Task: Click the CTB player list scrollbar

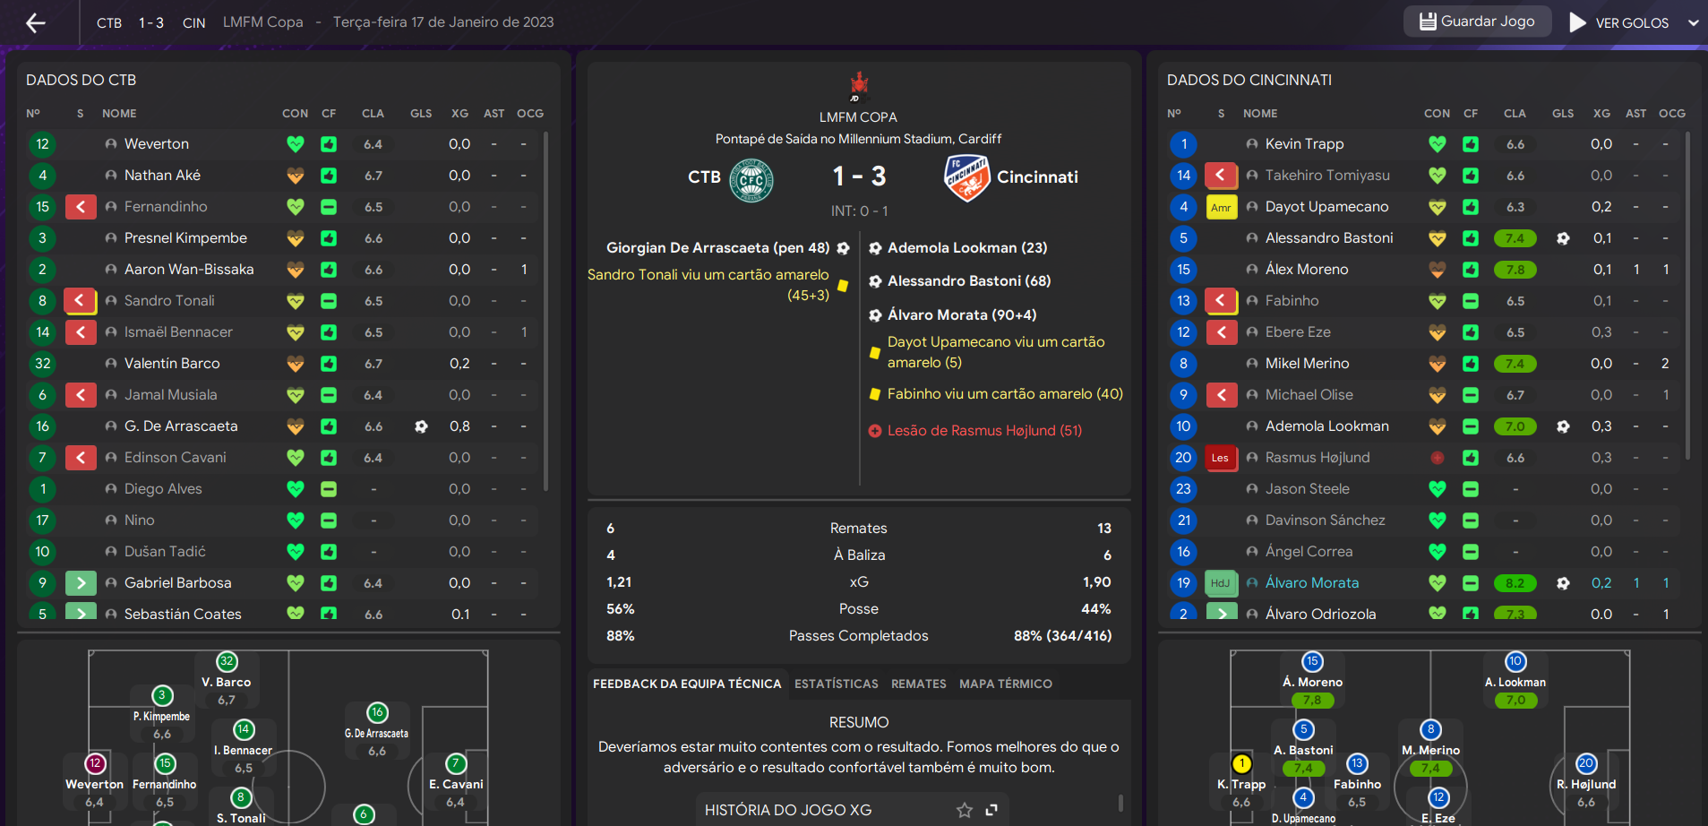Action: pos(545,311)
